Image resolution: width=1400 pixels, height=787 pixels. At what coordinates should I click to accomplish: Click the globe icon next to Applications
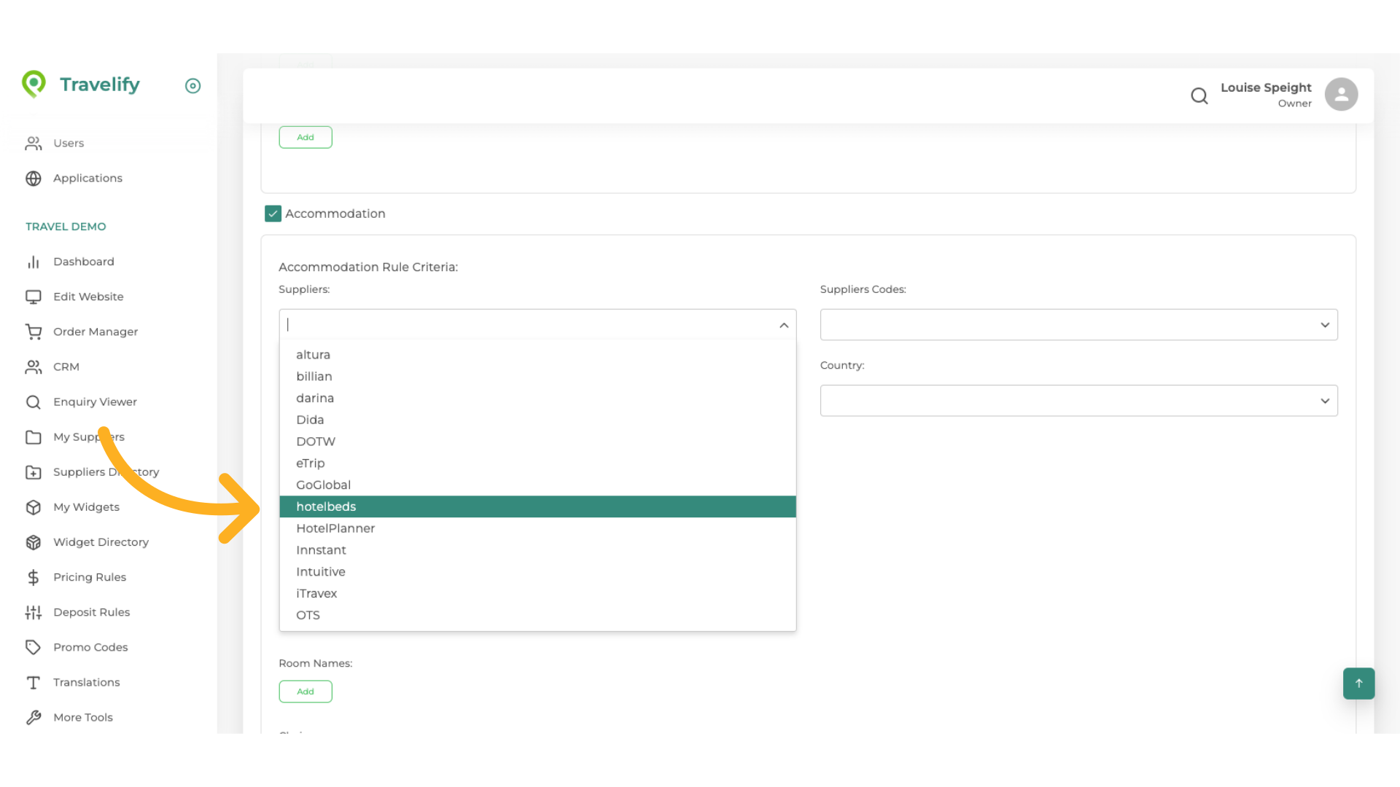34,178
